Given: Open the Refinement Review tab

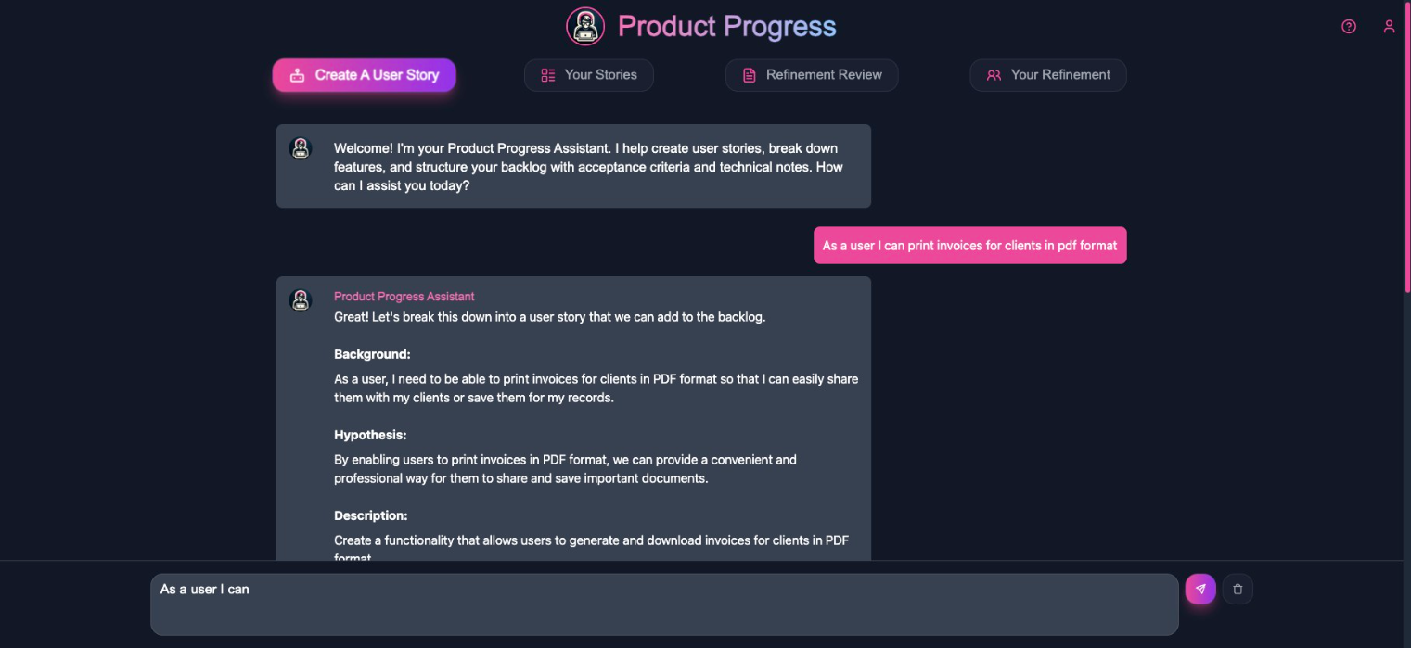Looking at the screenshot, I should coord(812,75).
